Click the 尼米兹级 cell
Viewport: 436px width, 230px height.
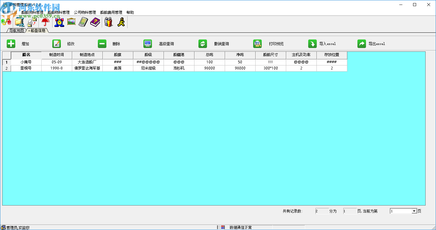click(x=149, y=69)
